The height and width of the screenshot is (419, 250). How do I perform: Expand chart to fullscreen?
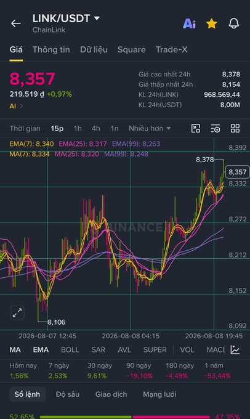17,312
